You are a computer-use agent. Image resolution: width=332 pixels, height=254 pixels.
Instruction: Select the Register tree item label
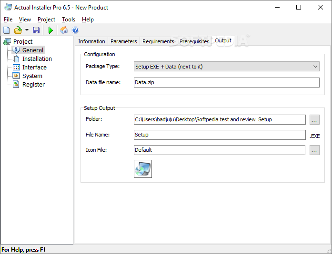(x=33, y=84)
